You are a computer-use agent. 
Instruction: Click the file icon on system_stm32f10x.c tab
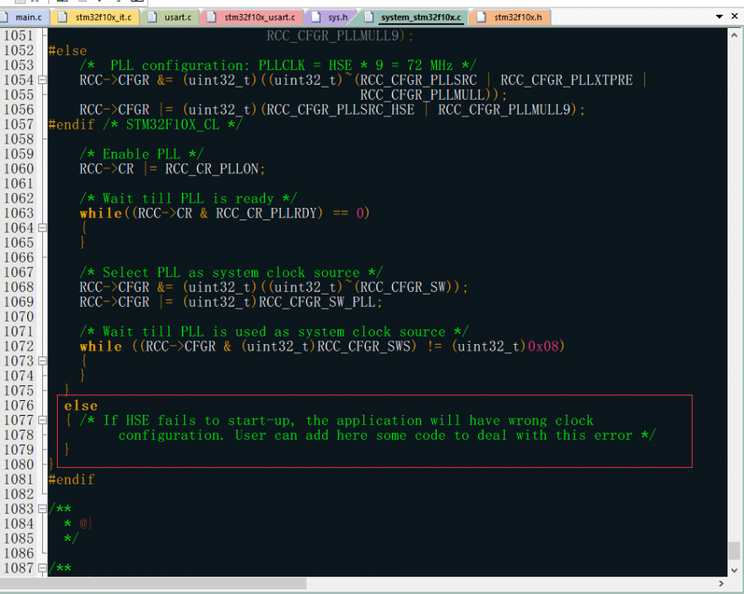(368, 17)
